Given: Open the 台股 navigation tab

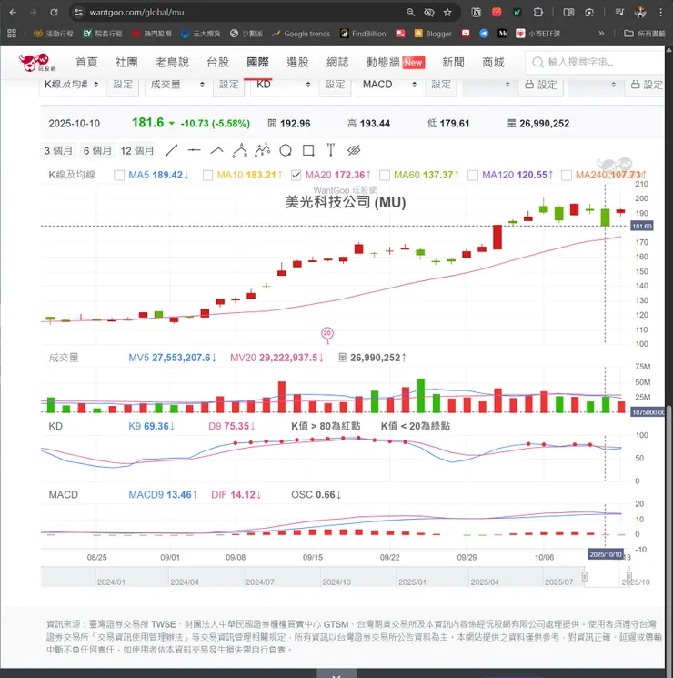Looking at the screenshot, I should (x=218, y=62).
